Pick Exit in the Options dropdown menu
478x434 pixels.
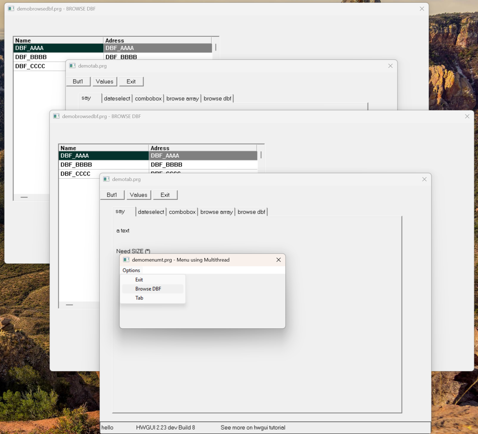139,279
